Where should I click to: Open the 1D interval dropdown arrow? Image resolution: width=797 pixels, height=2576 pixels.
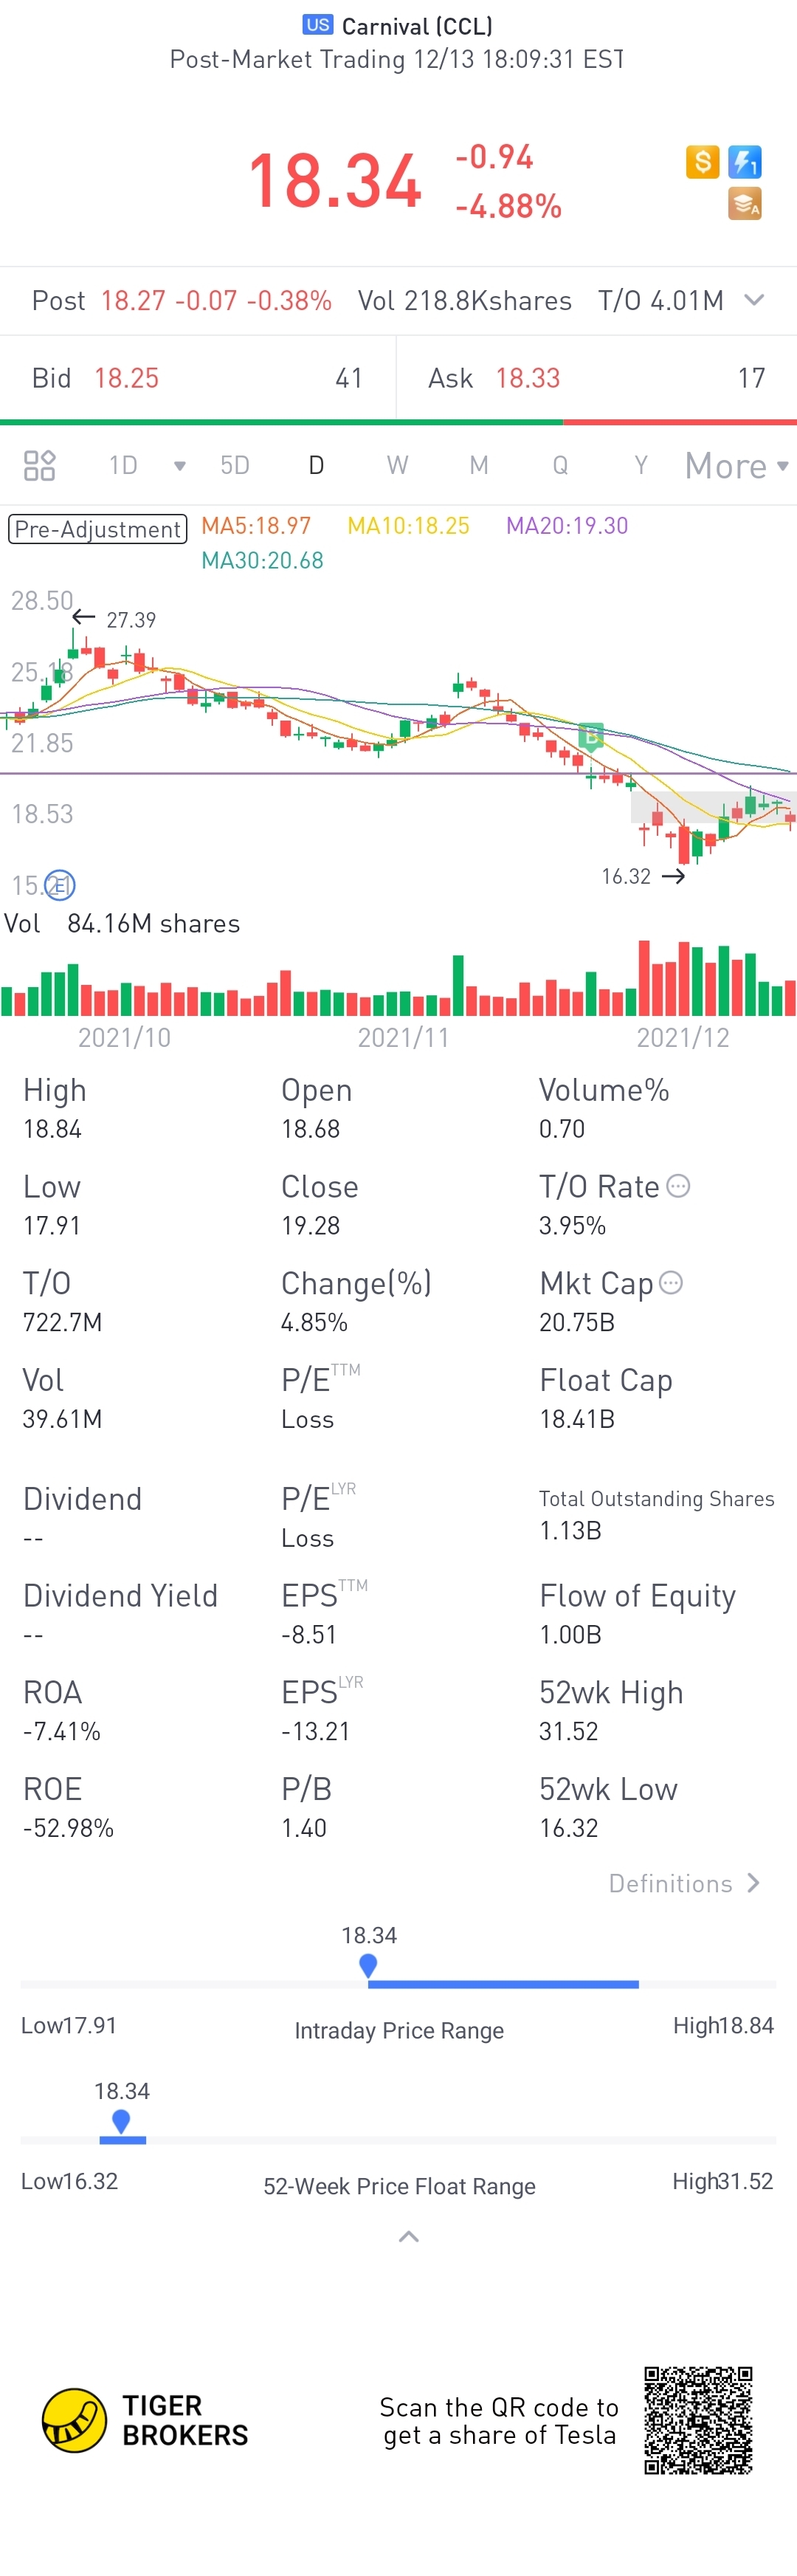(x=180, y=466)
